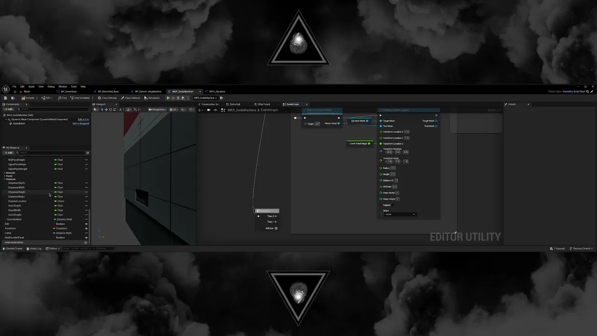Click the add Event Dispatcher plus icon

(85, 243)
